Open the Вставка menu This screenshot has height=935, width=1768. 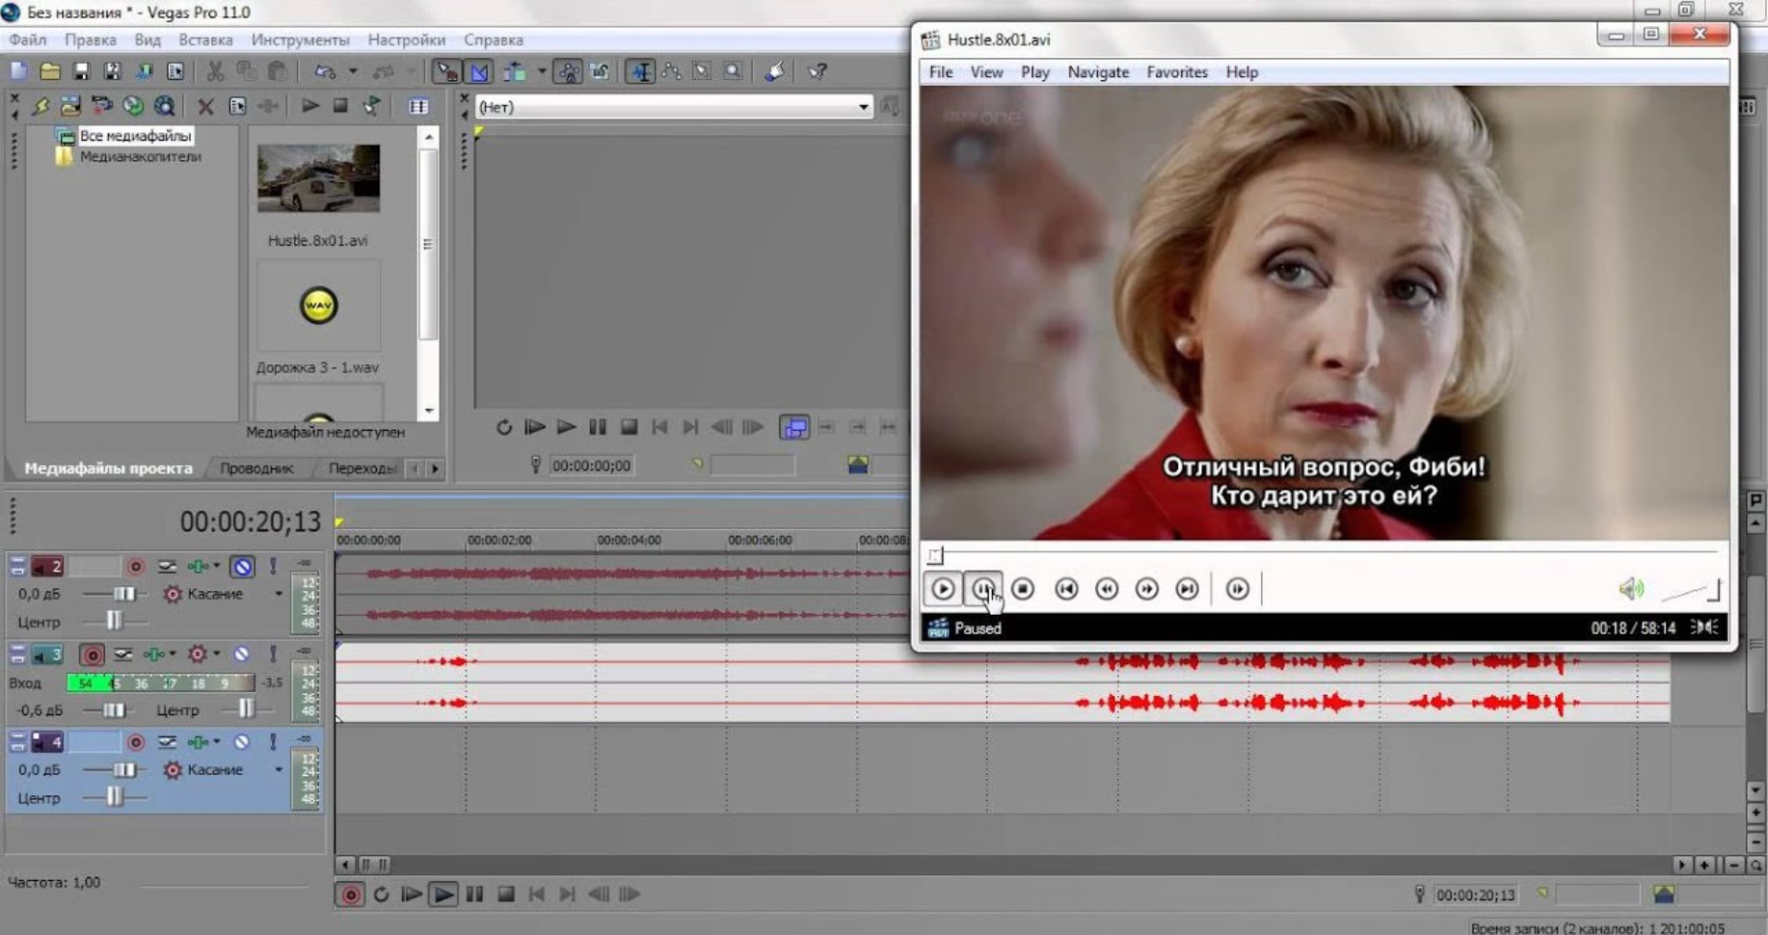coord(205,40)
